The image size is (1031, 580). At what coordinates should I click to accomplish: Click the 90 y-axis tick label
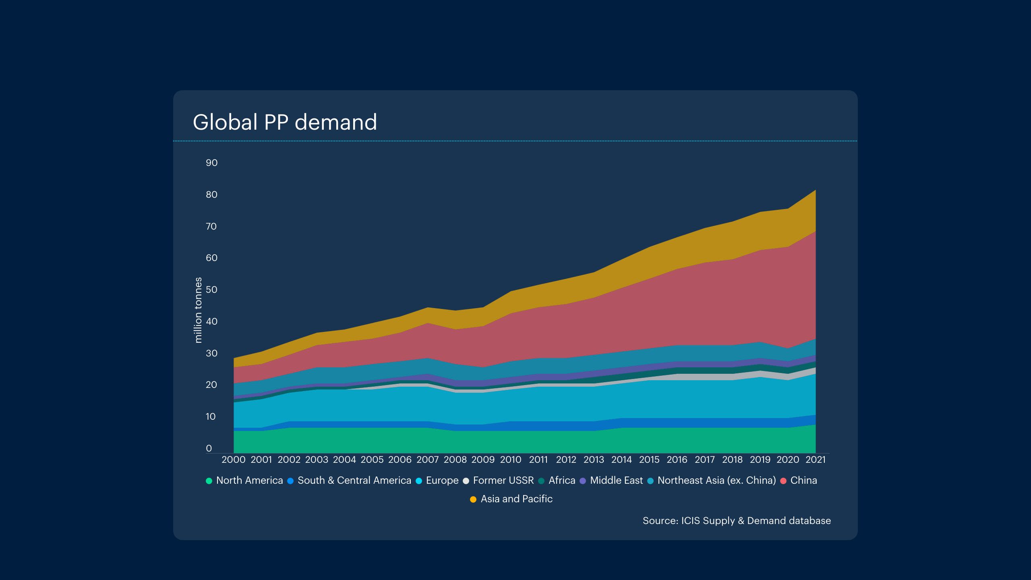pyautogui.click(x=211, y=163)
